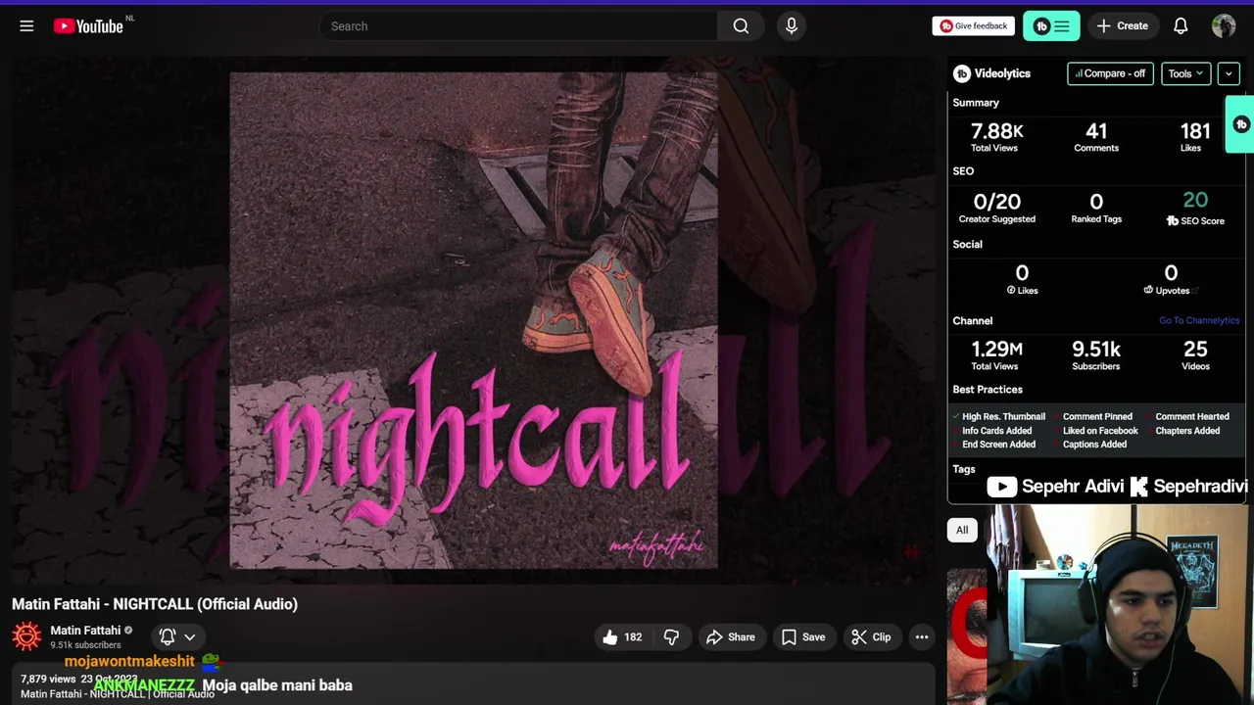Toggle Compare off button
This screenshot has height=705, width=1254.
pyautogui.click(x=1110, y=73)
